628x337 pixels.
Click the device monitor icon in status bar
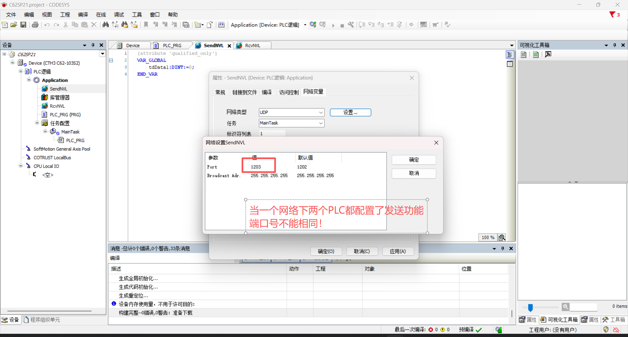click(x=499, y=330)
